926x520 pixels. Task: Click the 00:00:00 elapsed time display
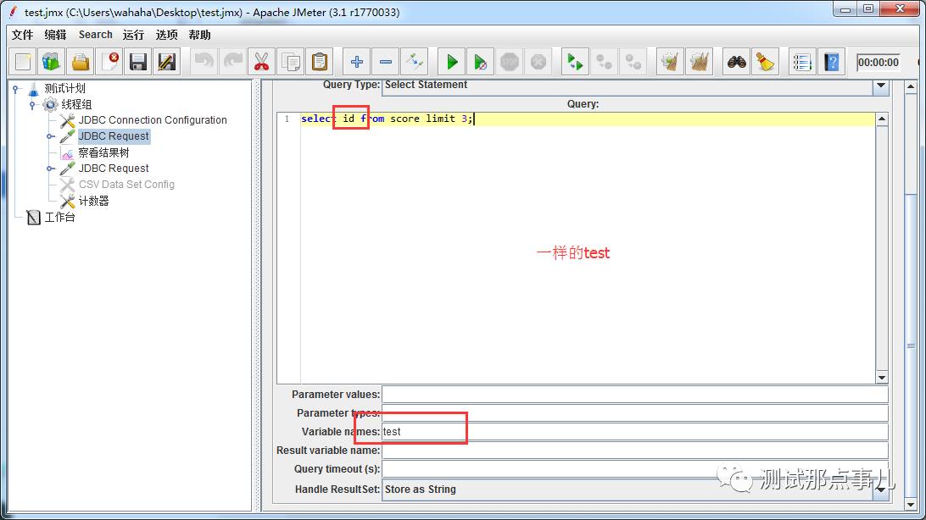879,63
